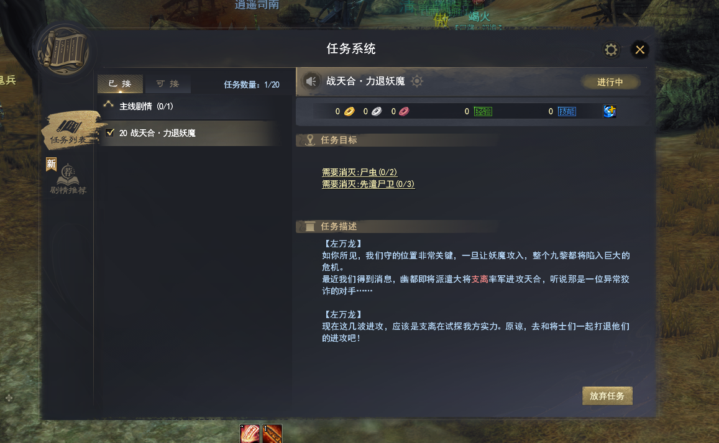Toggle tracking checkbox for 战天合·力退妖魔
Viewport: 719px width, 443px height.
tap(109, 132)
